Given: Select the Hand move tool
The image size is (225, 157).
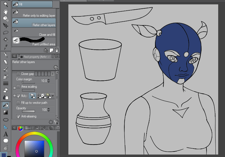Looking at the screenshot, I should 6,11.
